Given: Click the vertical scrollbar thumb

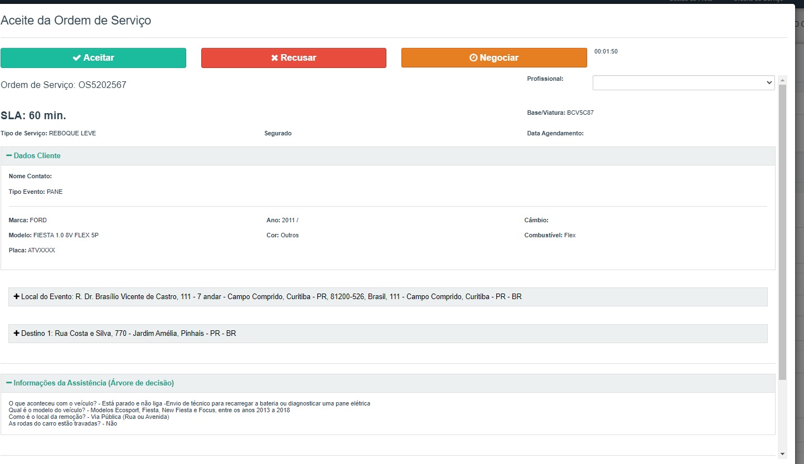Looking at the screenshot, I should point(783,231).
